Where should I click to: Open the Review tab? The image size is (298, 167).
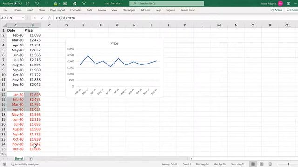(102, 10)
